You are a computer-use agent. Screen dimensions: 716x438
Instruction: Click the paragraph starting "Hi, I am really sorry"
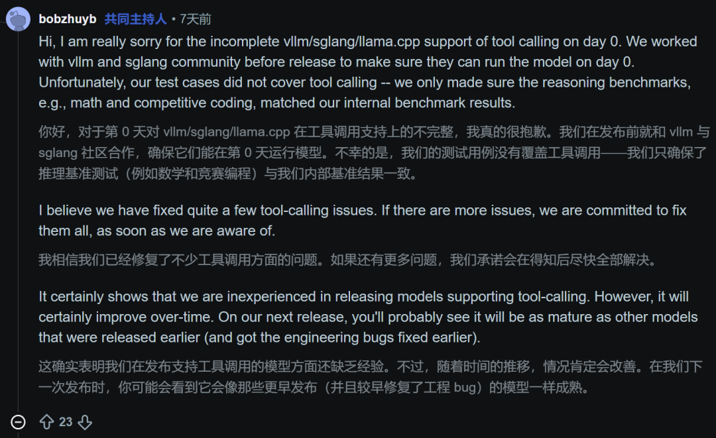[368, 72]
